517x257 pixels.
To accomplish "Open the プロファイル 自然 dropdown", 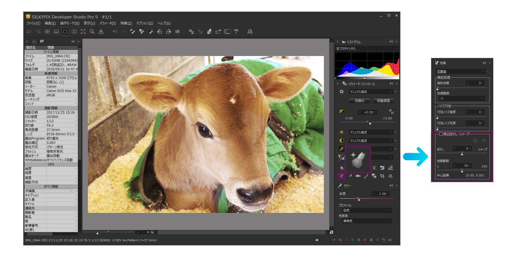I will [x=367, y=210].
